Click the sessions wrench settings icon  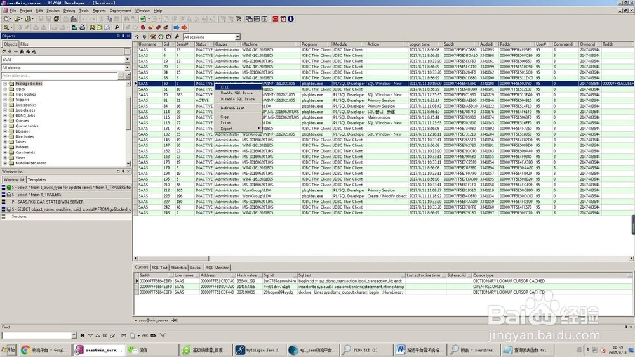(177, 37)
